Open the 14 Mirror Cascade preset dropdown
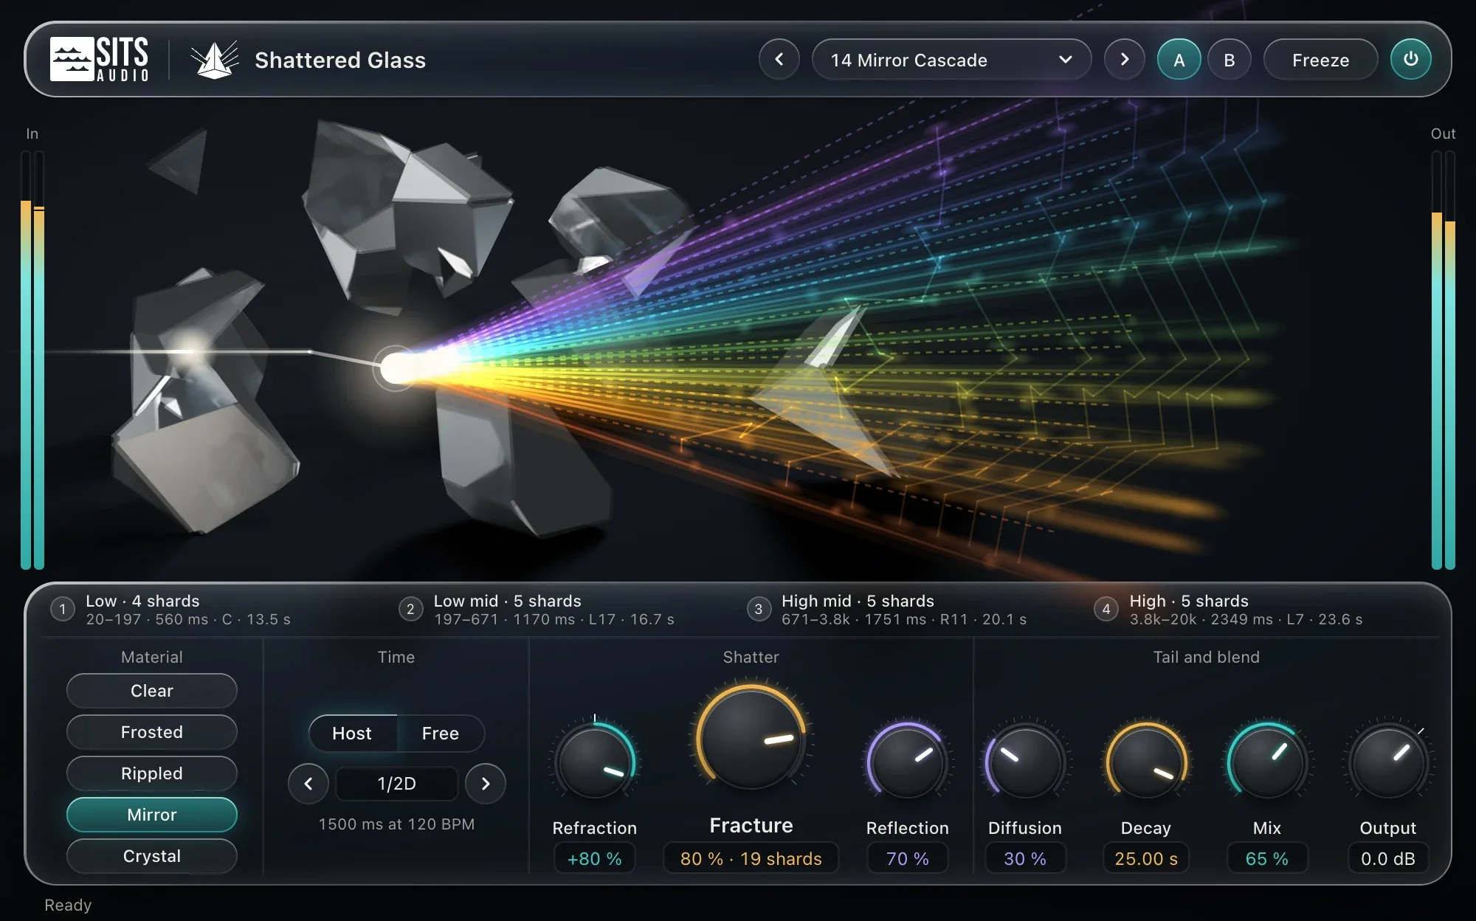 tap(951, 60)
